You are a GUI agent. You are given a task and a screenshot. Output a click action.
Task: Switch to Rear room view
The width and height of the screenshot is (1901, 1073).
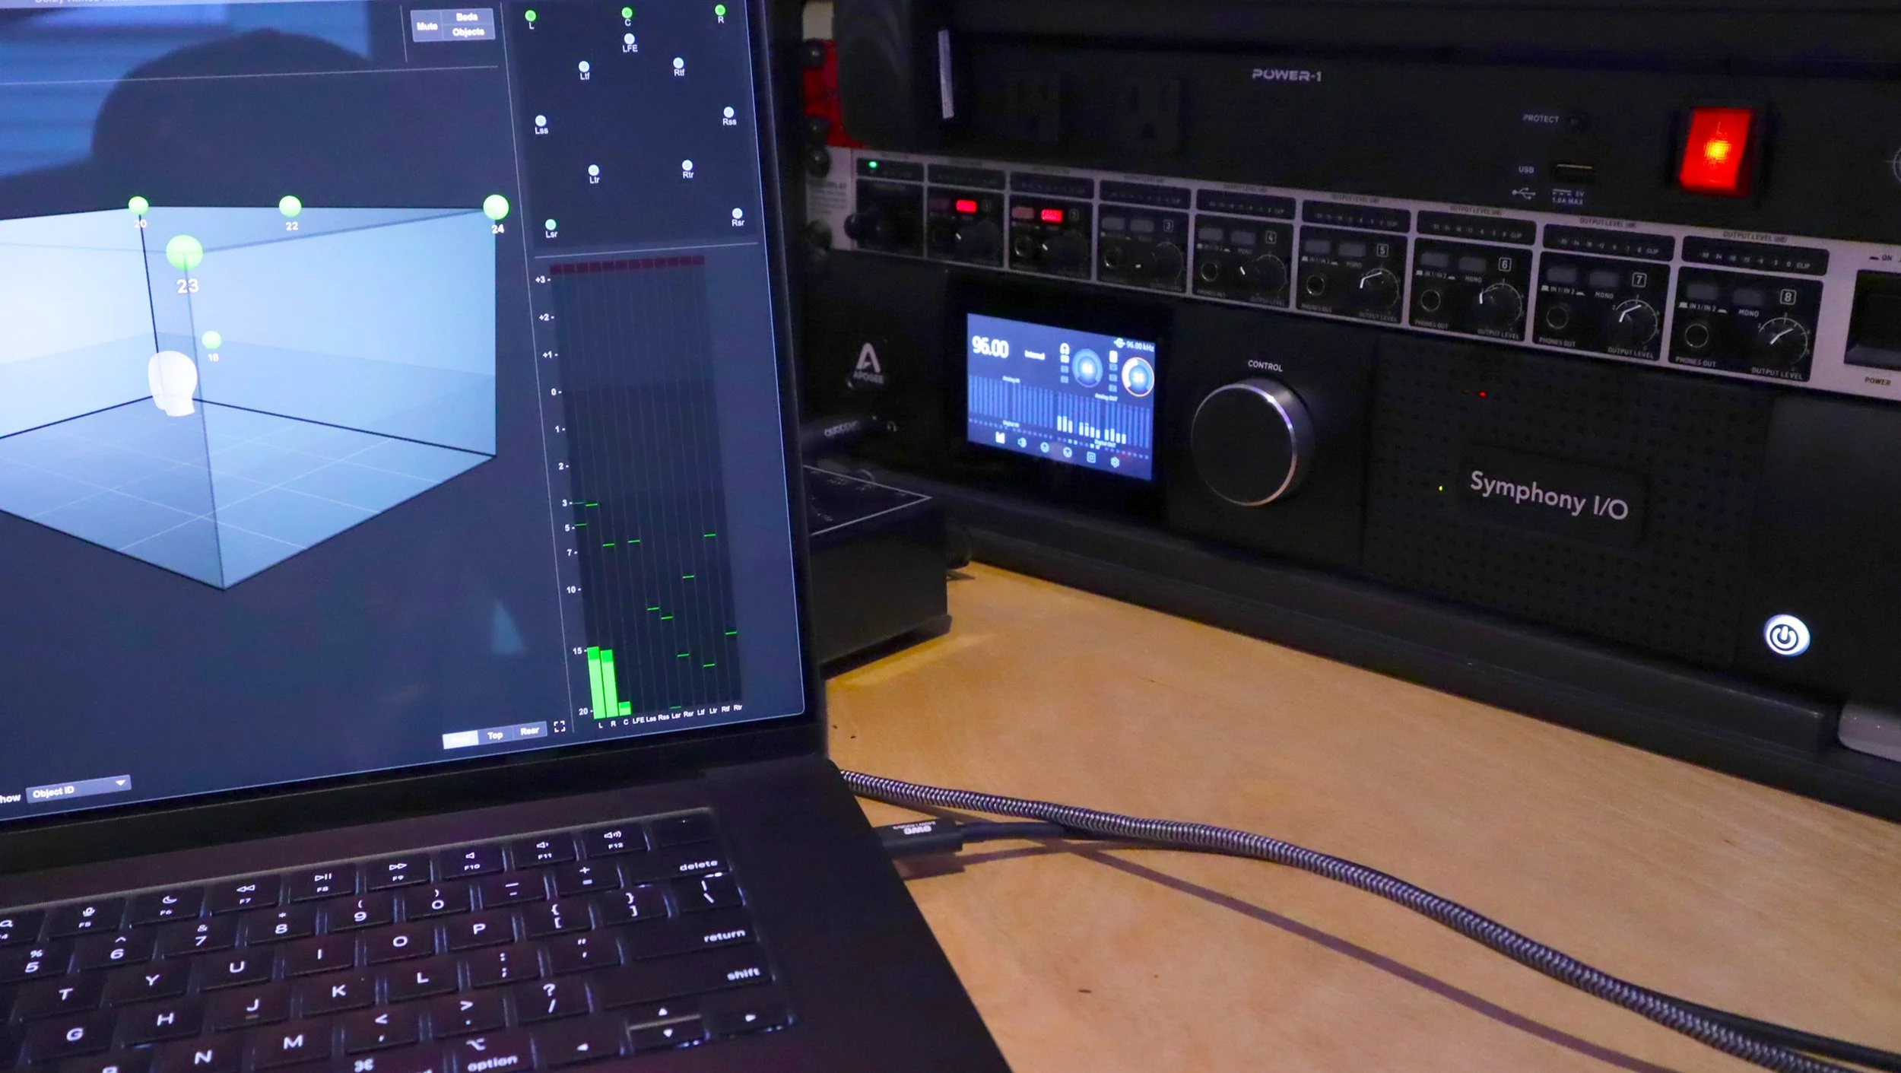[x=529, y=731]
